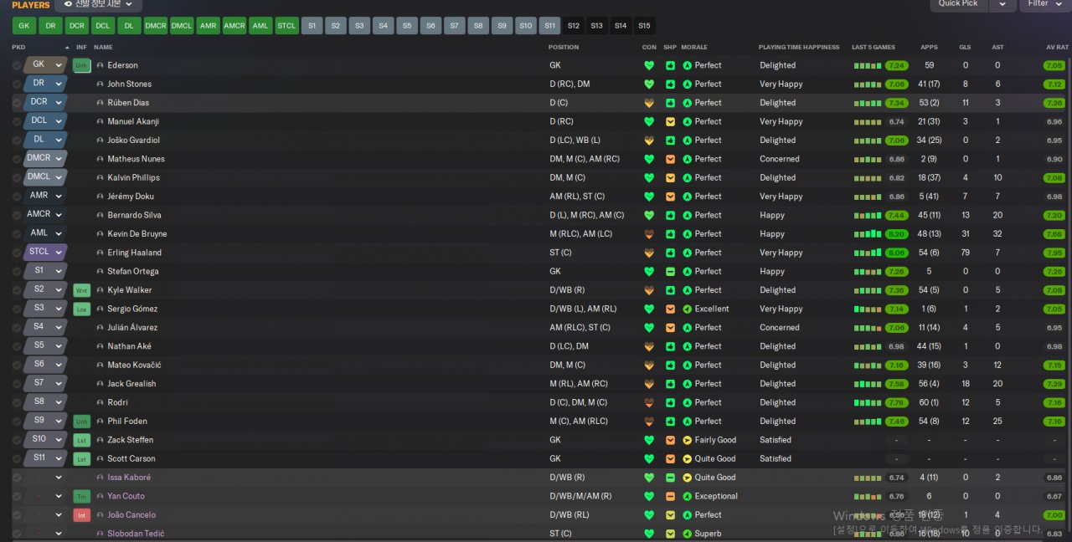Click Kyle Walker's Wnt transfer status badge
Image resolution: width=1072 pixels, height=542 pixels.
(81, 290)
